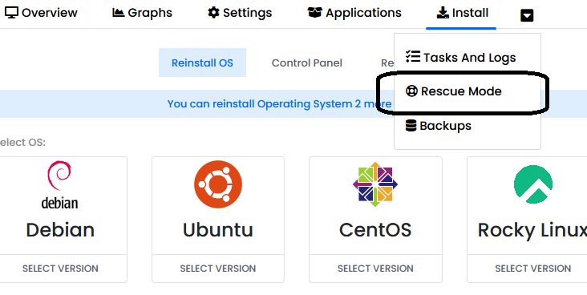Click the Settings gear icon
The width and height of the screenshot is (587, 295).
coord(213,13)
